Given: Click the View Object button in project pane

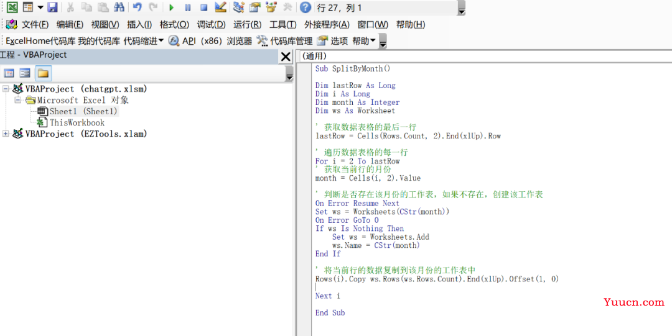Looking at the screenshot, I should [x=25, y=73].
